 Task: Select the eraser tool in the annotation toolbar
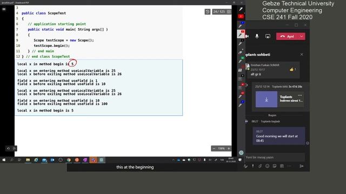coord(241,52)
